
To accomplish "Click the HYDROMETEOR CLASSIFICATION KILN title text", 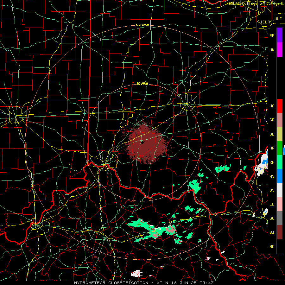I will (x=143, y=283).
